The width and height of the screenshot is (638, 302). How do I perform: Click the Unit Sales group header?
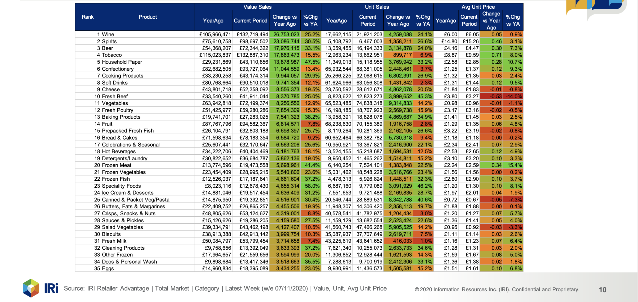click(x=377, y=7)
